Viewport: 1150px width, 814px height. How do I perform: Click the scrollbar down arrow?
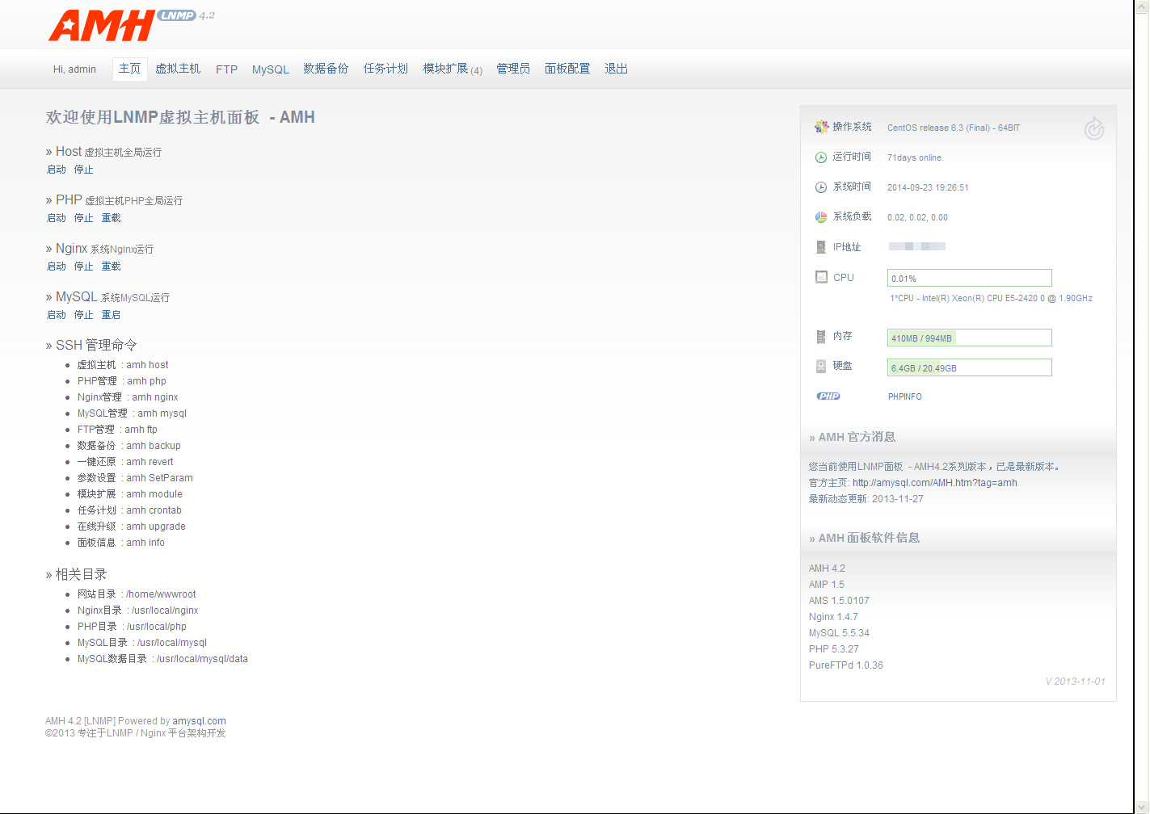click(1142, 806)
